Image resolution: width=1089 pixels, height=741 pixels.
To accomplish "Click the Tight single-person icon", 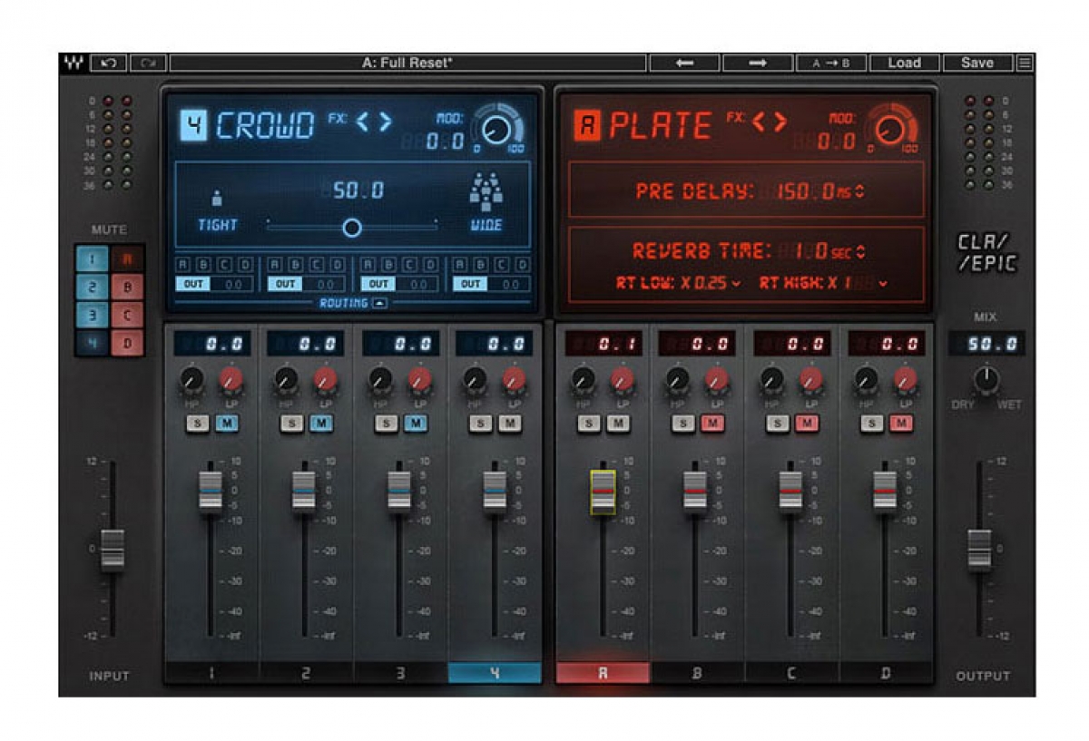I will click(x=218, y=199).
